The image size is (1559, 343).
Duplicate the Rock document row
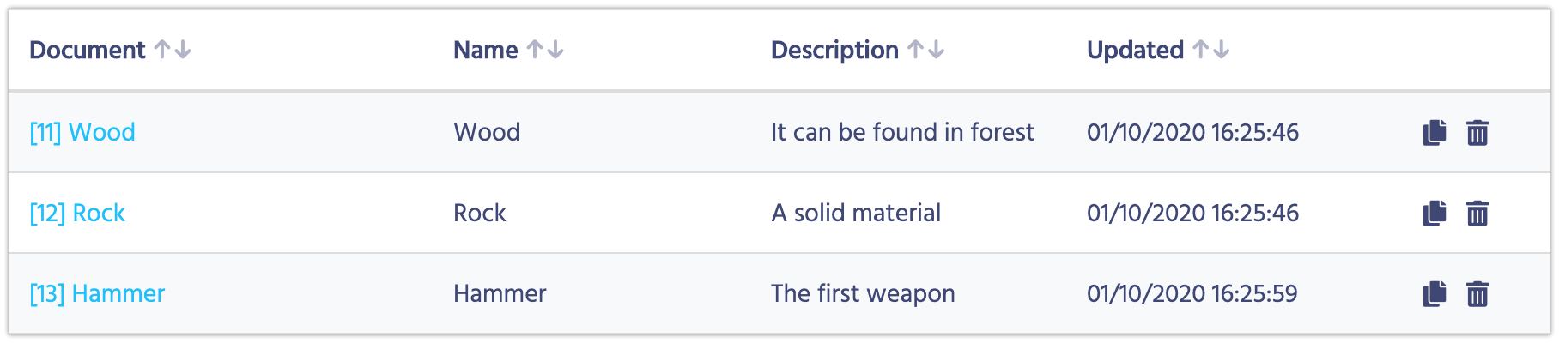[1435, 214]
